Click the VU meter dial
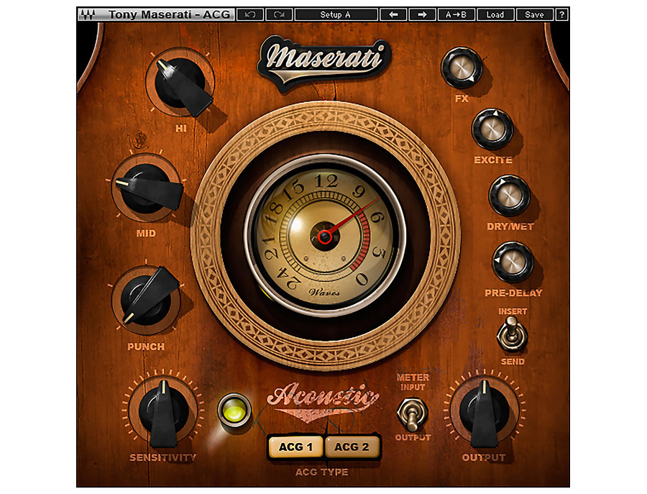Image resolution: width=647 pixels, height=494 pixels. point(325,236)
